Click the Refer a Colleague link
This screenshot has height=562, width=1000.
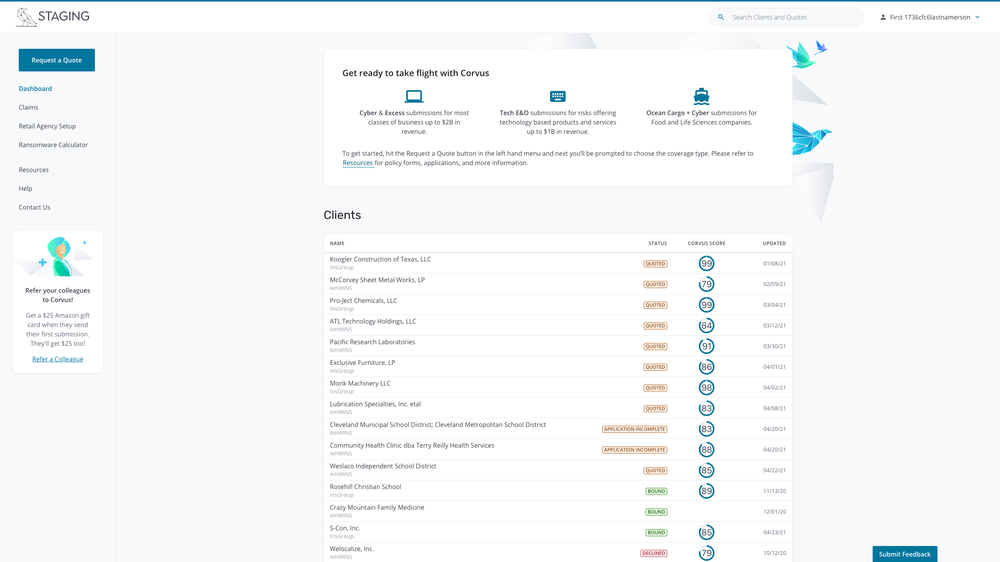(57, 359)
